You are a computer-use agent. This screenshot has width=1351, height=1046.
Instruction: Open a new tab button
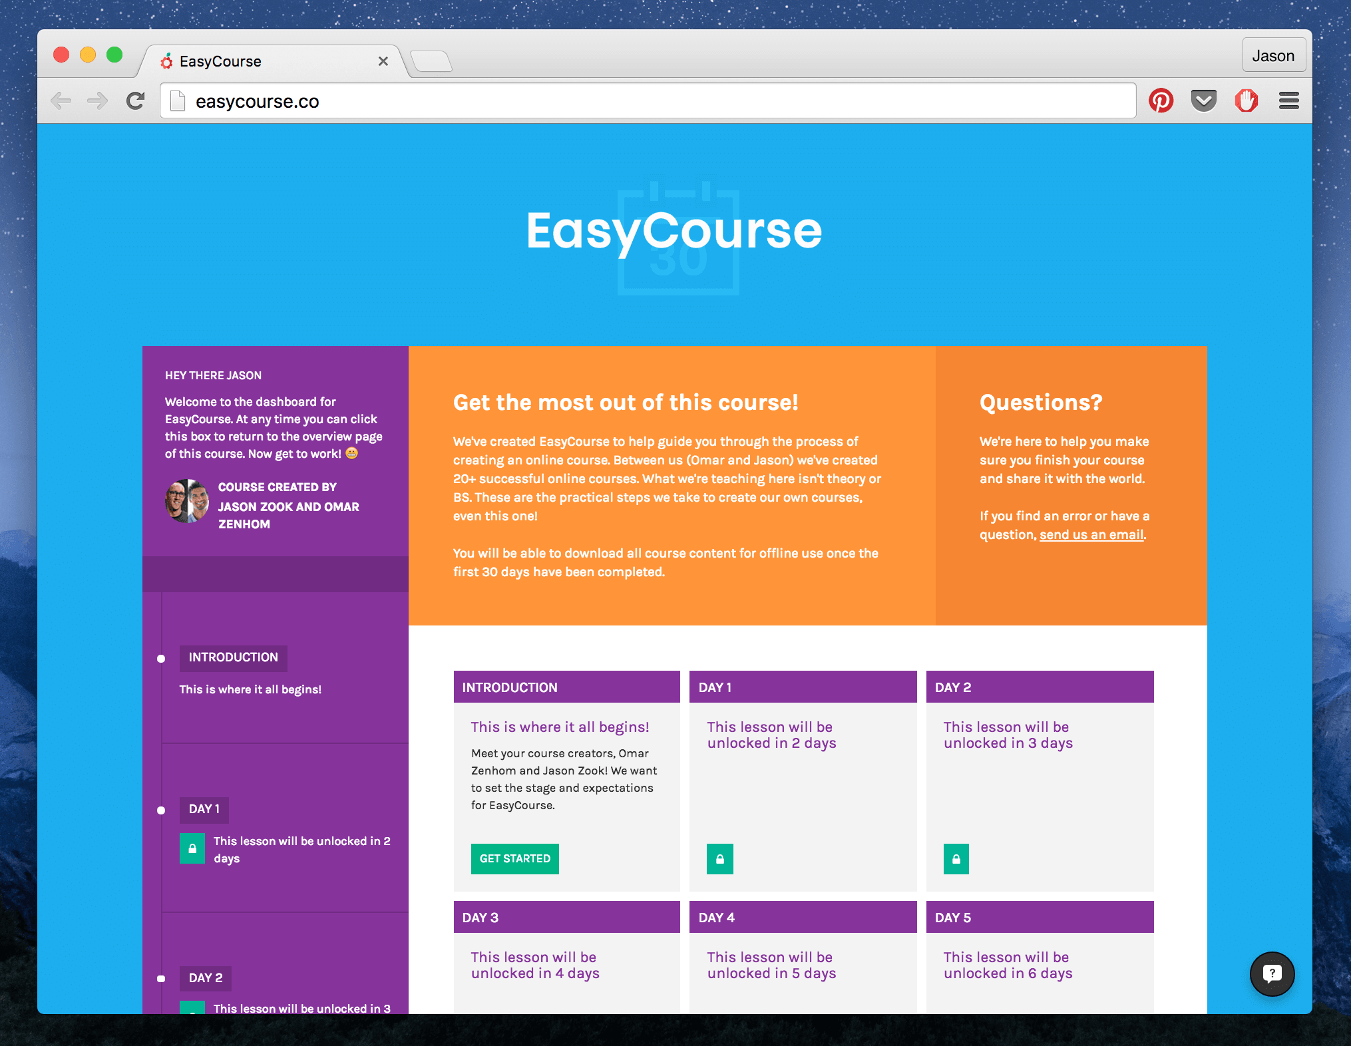point(431,61)
